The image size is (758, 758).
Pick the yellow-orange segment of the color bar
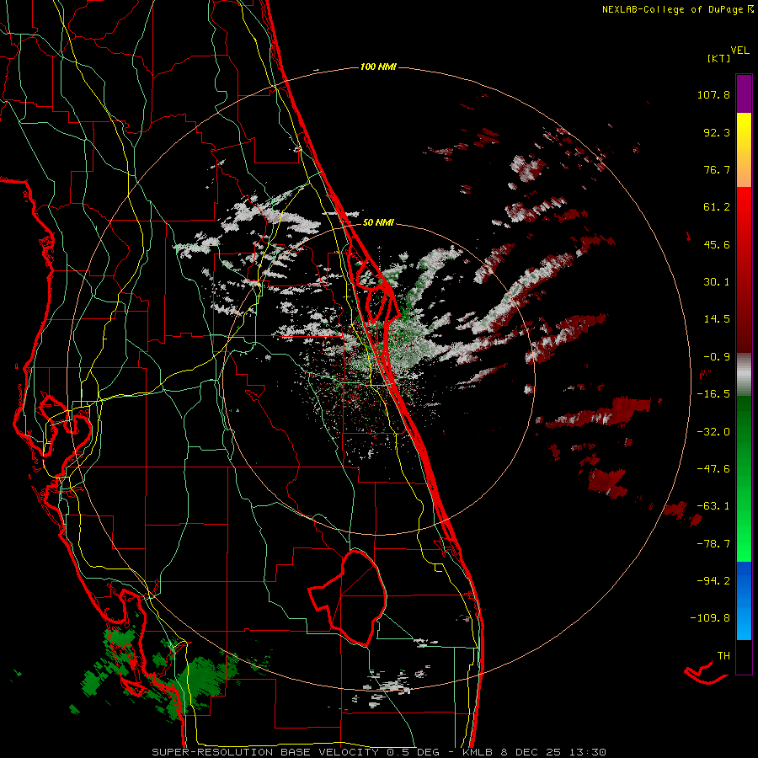pyautogui.click(x=744, y=150)
